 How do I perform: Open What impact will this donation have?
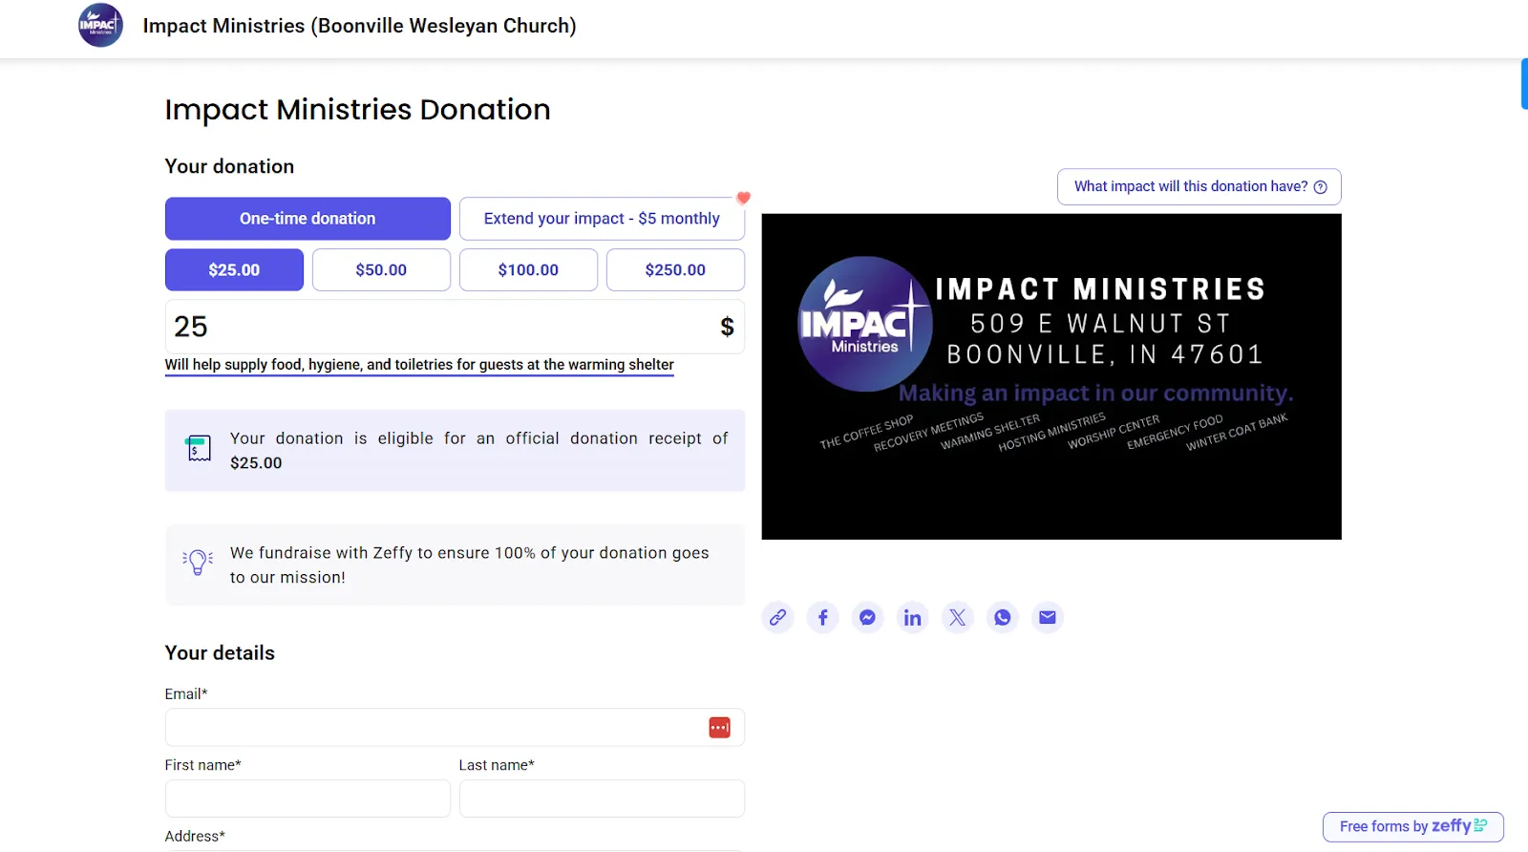click(x=1199, y=187)
